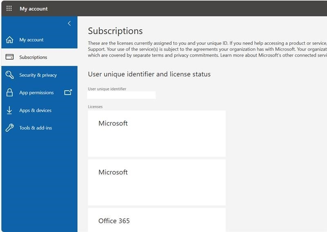Open My account in the sidebar
This screenshot has height=232, width=327.
coord(39,40)
